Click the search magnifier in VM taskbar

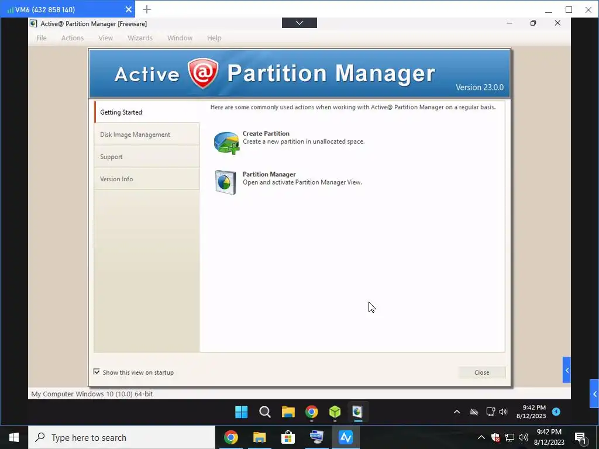coord(265,412)
